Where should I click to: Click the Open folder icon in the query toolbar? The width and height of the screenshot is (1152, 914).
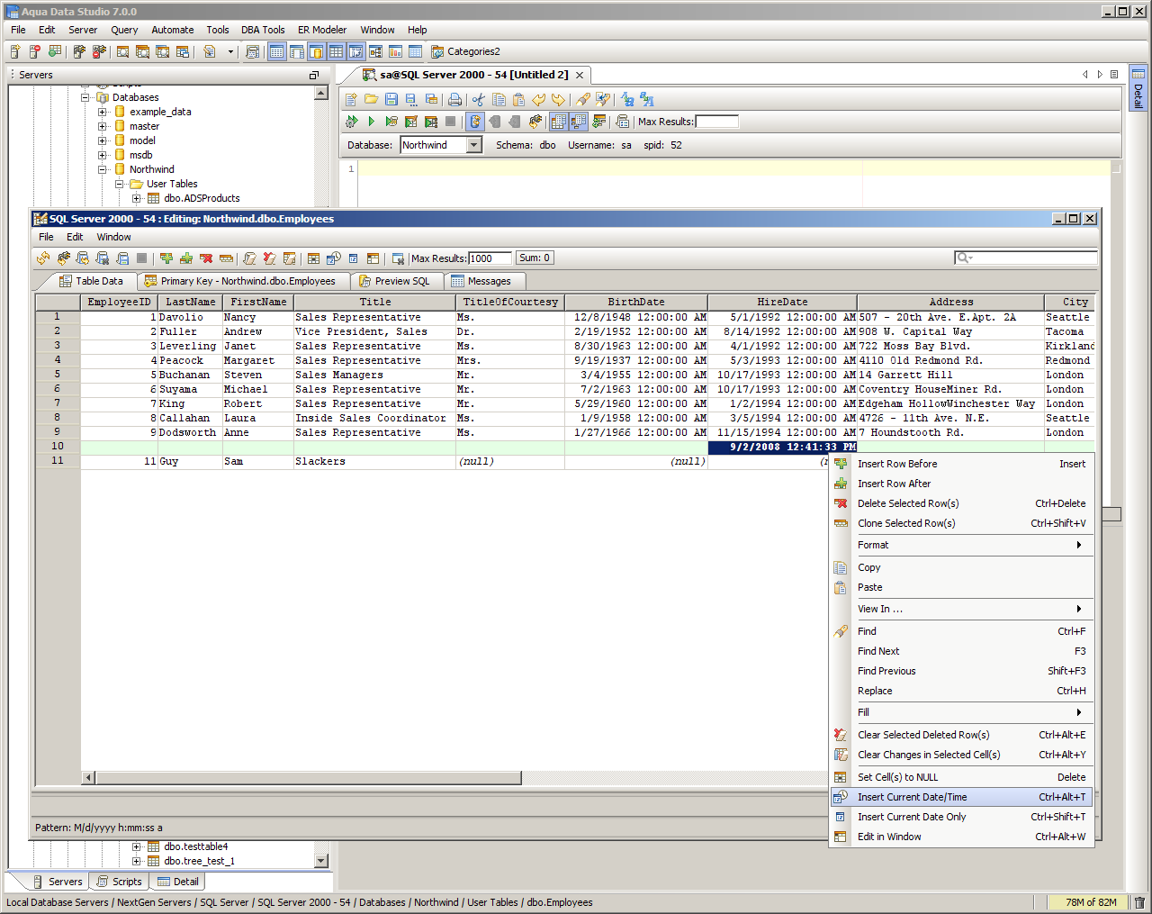[371, 99]
